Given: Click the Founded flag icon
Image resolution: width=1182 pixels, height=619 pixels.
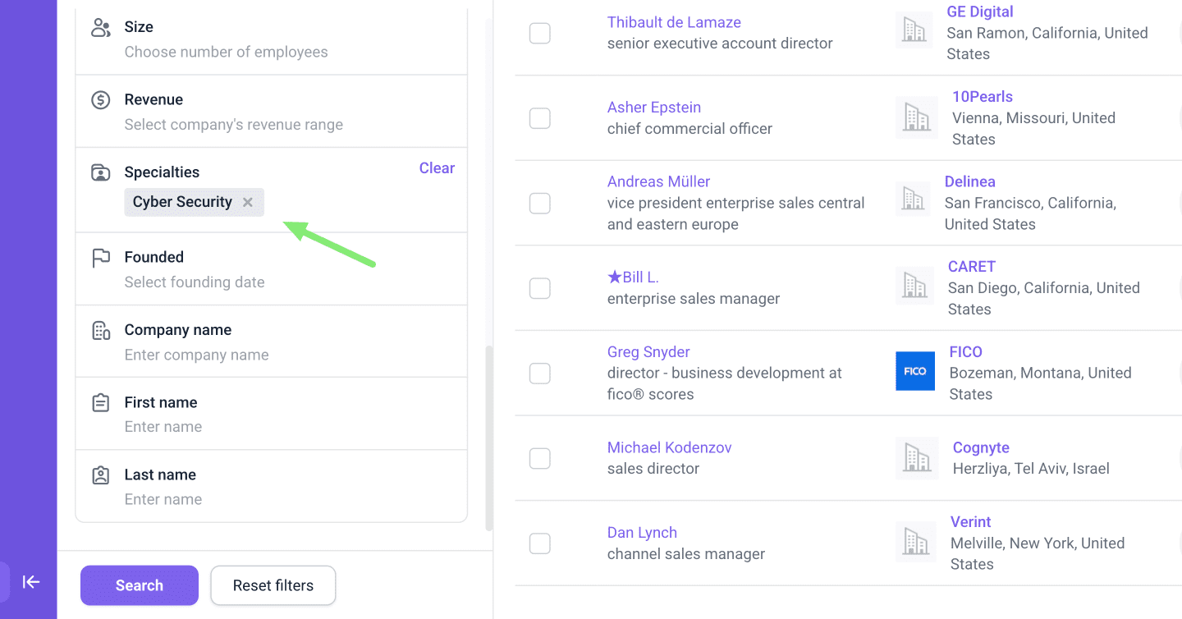Looking at the screenshot, I should pyautogui.click(x=101, y=258).
